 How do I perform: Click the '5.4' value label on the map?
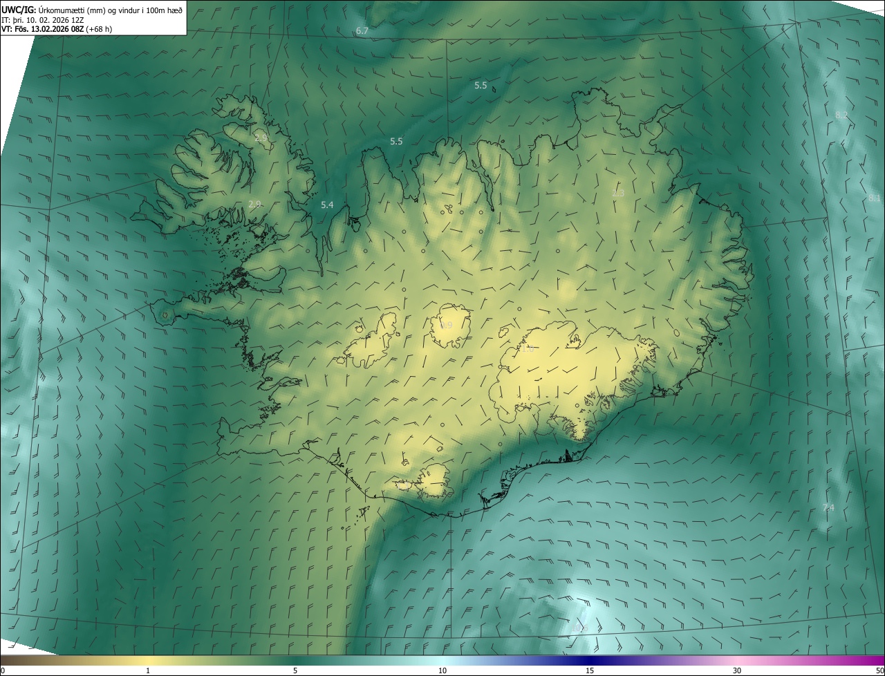pyautogui.click(x=327, y=205)
